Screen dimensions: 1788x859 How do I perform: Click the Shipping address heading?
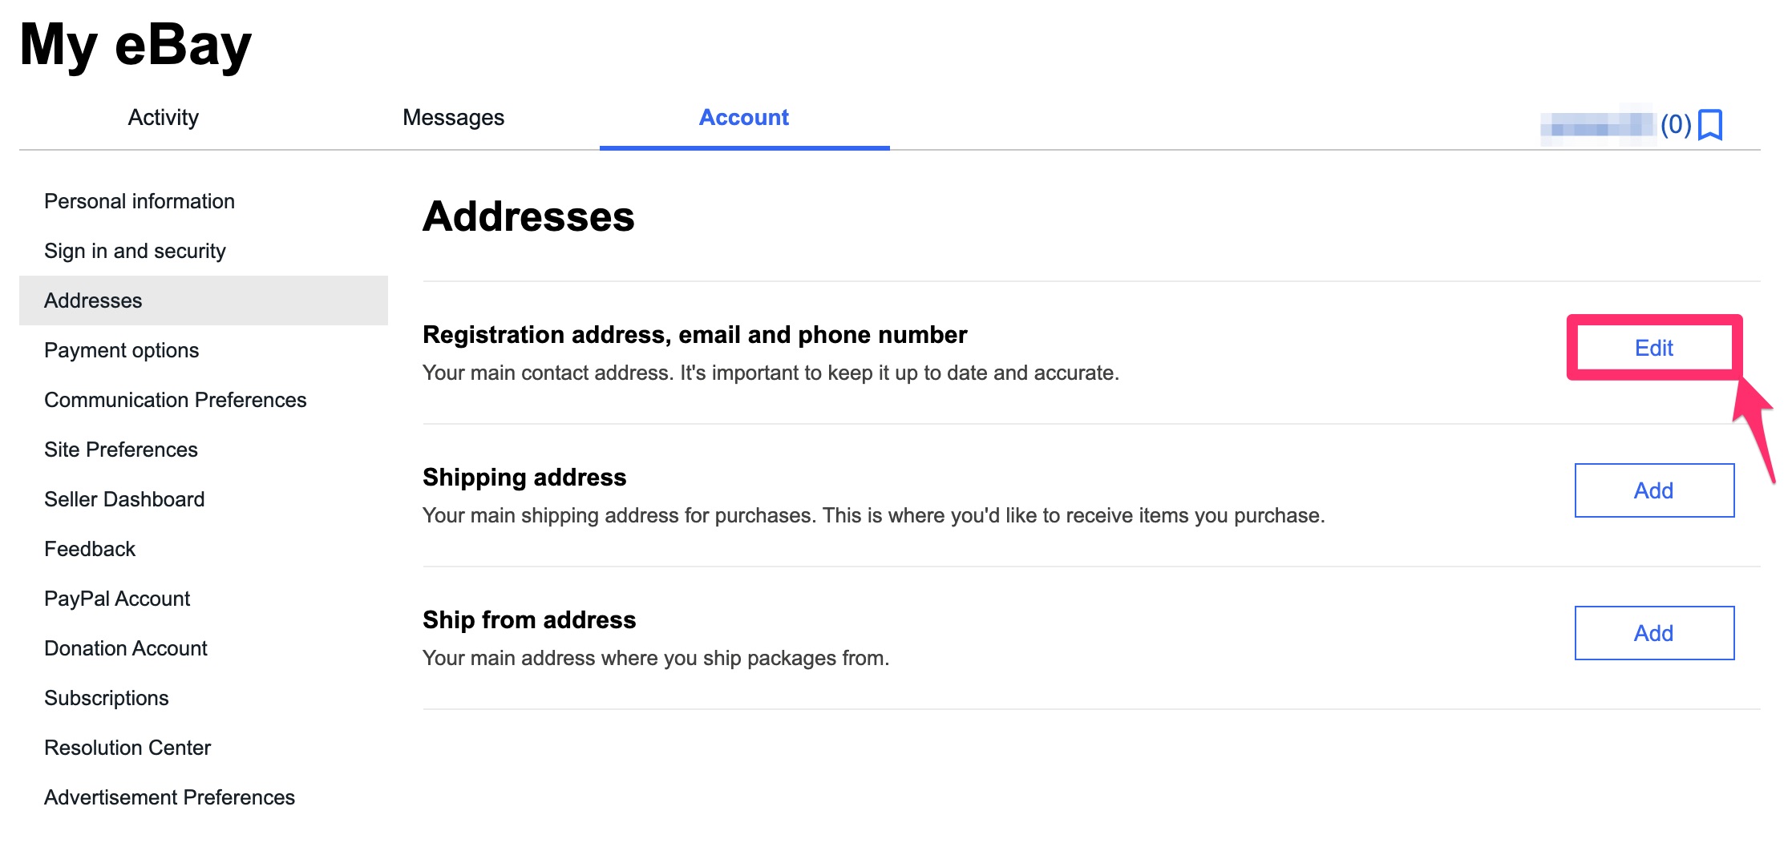pyautogui.click(x=524, y=477)
